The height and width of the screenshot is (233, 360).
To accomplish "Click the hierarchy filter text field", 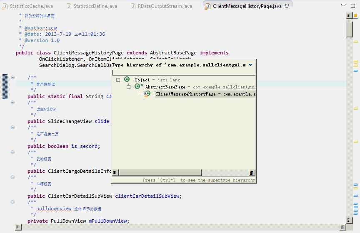I will [x=183, y=72].
